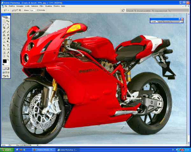Screen dimensions: 191x152
Task: Open the Lasso tool preset picker dropdown
Action: [x=9, y=10]
